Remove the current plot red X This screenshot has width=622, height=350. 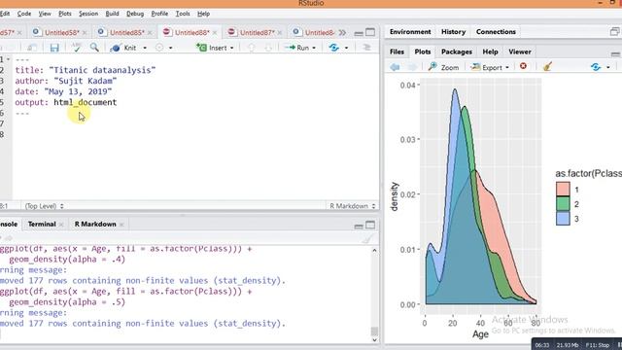523,66
